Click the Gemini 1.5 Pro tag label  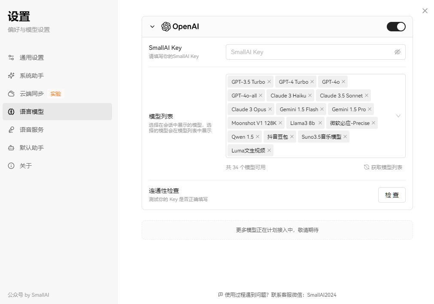click(x=349, y=109)
